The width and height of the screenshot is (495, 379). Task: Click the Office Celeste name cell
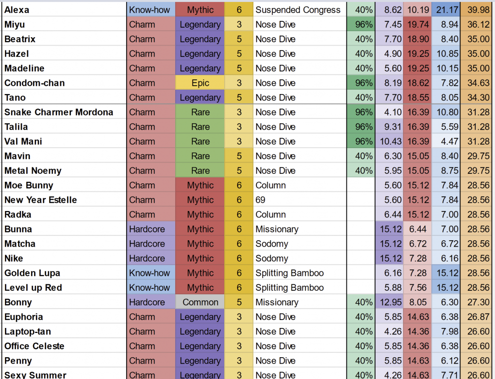64,346
